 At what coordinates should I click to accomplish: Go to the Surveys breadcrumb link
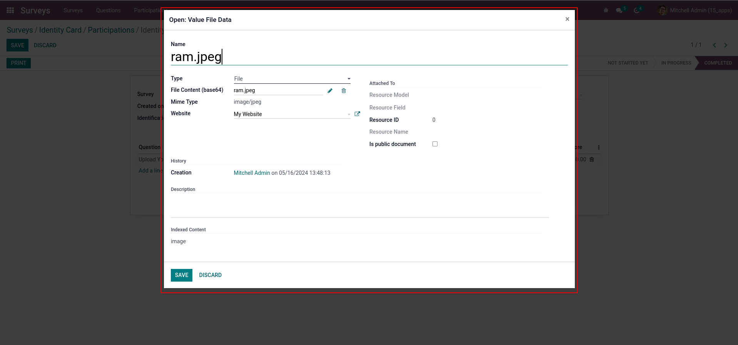click(x=20, y=30)
